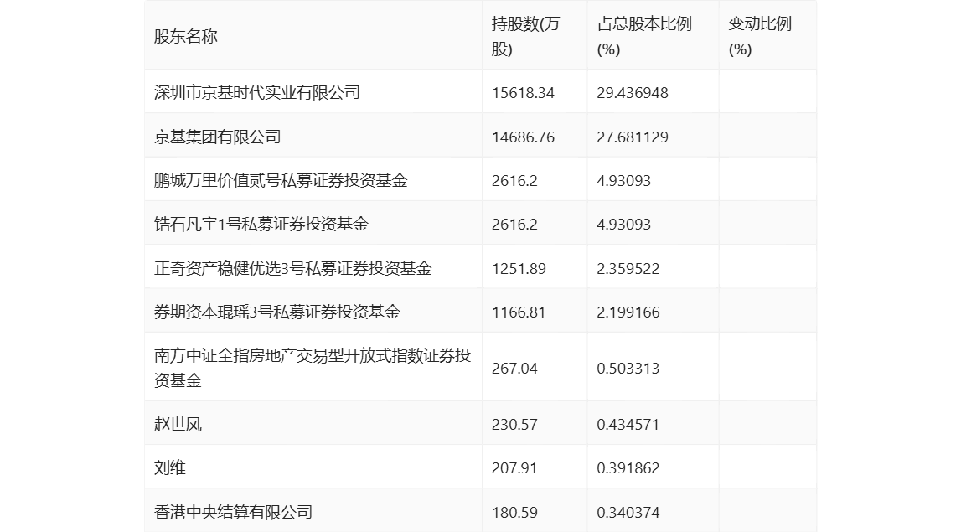
Task: Select shareholder 香港中央结算有限公司
Action: (234, 512)
